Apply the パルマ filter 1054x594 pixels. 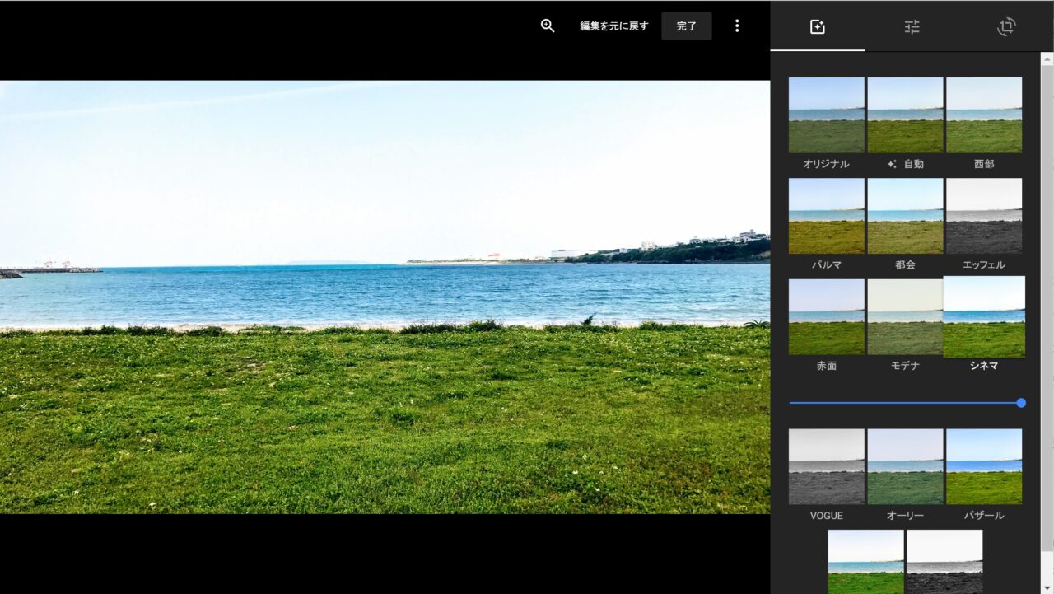[826, 216]
